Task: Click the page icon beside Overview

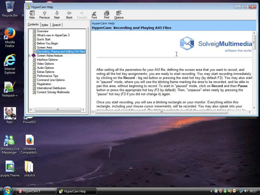Action: click(34, 31)
